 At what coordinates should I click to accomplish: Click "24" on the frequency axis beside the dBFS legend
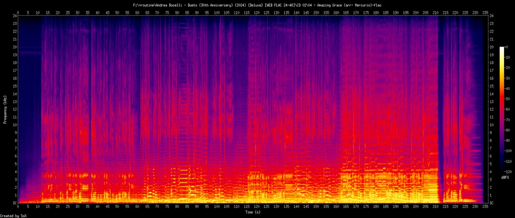click(x=492, y=16)
